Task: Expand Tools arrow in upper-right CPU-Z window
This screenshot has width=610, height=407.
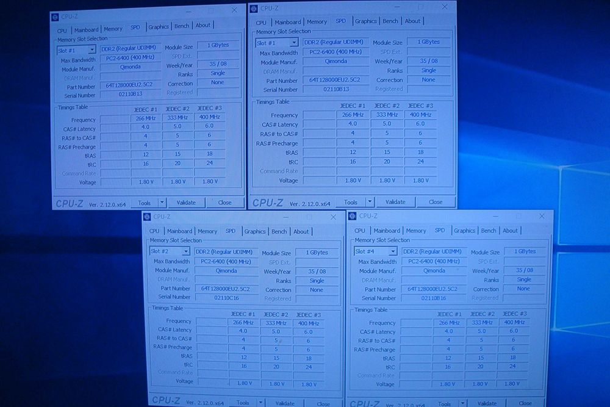Action: tap(370, 201)
